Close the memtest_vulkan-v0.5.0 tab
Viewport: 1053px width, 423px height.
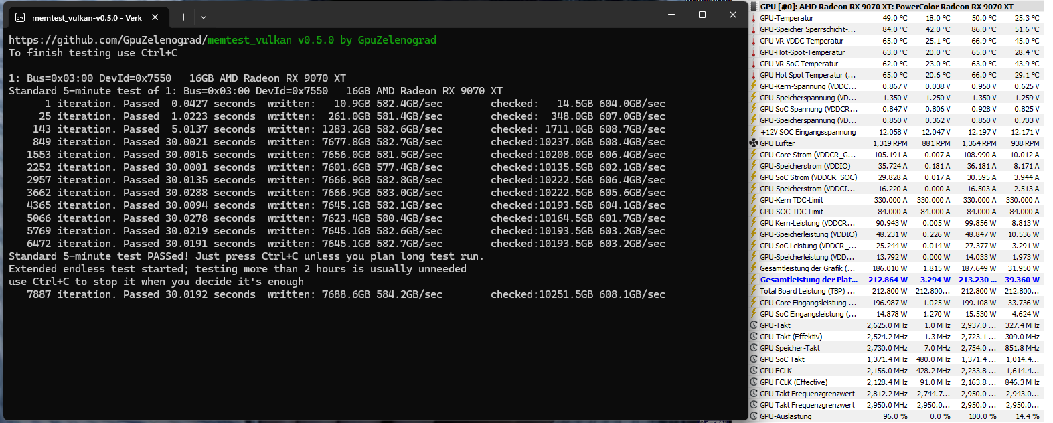(x=155, y=17)
